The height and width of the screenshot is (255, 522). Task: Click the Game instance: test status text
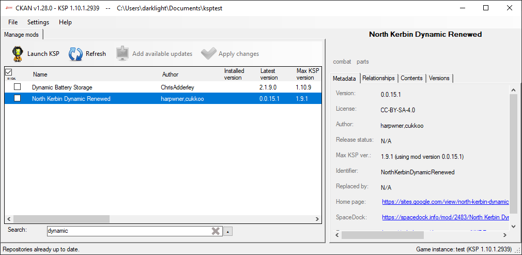click(x=464, y=249)
